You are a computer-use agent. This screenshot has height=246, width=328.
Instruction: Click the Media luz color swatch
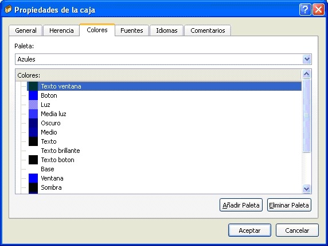(33, 114)
